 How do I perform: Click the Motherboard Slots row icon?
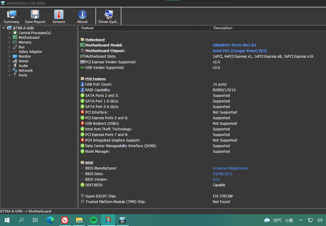coord(82,56)
